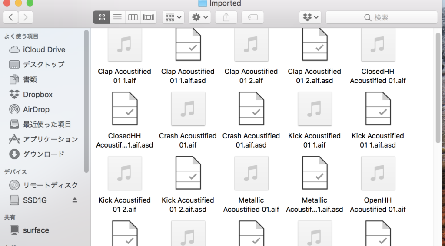Switch to list view mode
The height and width of the screenshot is (246, 445).
point(117,17)
